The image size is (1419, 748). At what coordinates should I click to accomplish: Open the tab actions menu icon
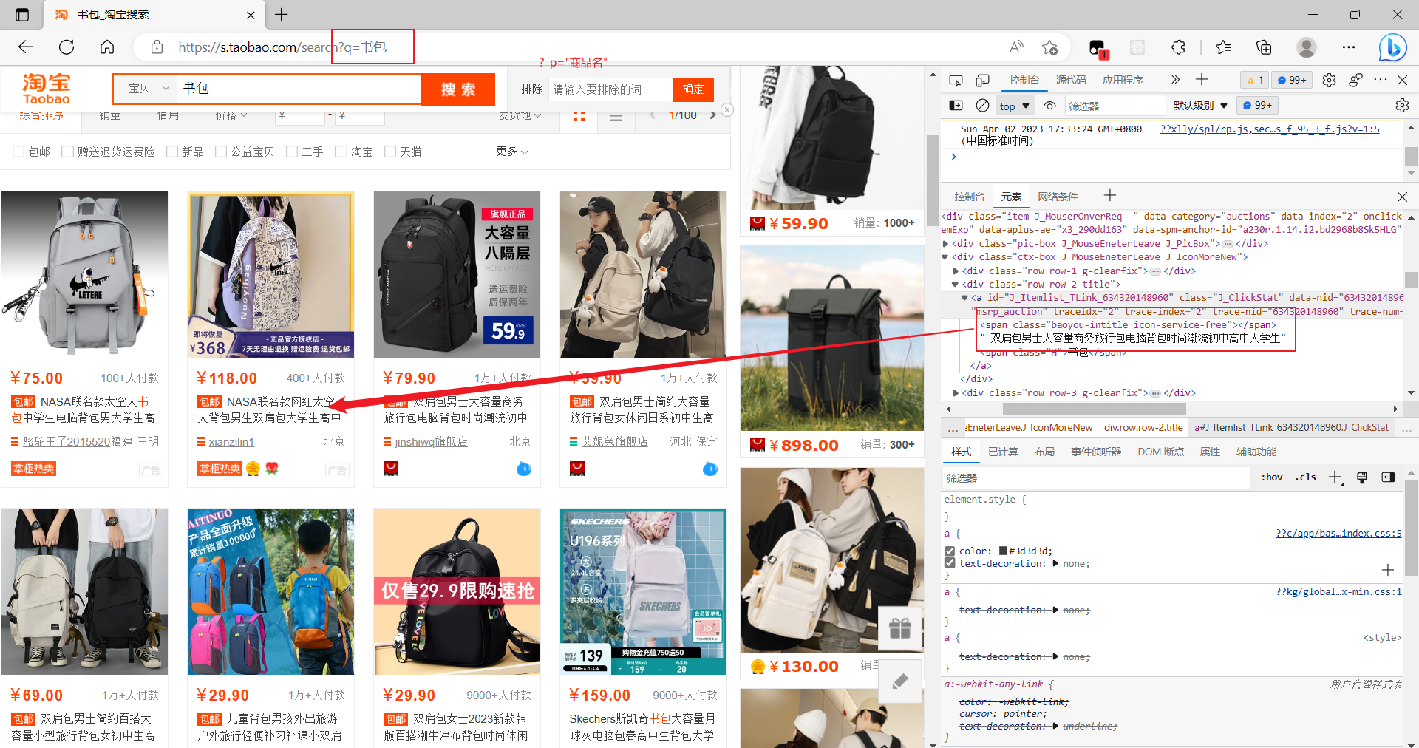coord(22,15)
